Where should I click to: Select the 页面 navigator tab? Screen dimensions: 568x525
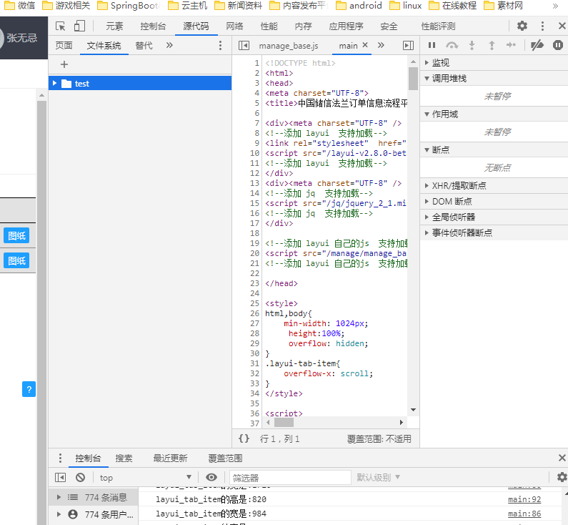64,45
